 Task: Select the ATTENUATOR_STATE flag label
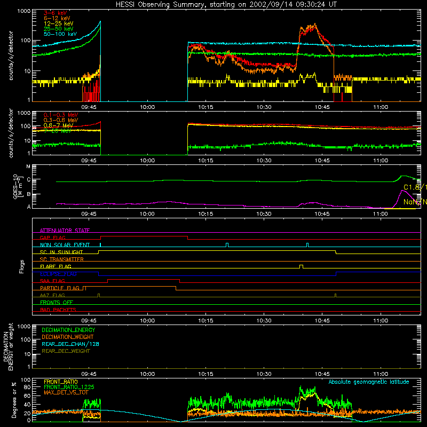pyautogui.click(x=65, y=231)
